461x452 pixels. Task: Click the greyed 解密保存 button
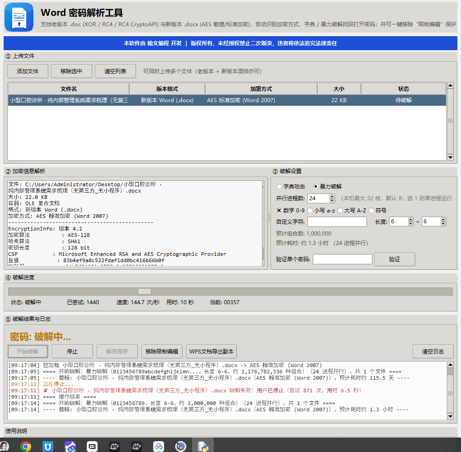click(x=117, y=351)
